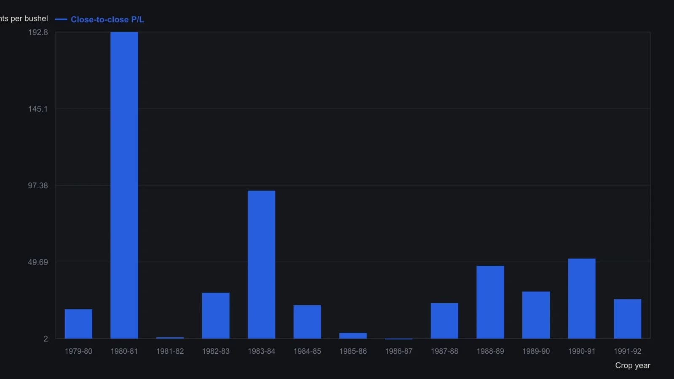Select the 1980-81 crop year bar
Viewport: 674px width, 379px height.
(124, 185)
